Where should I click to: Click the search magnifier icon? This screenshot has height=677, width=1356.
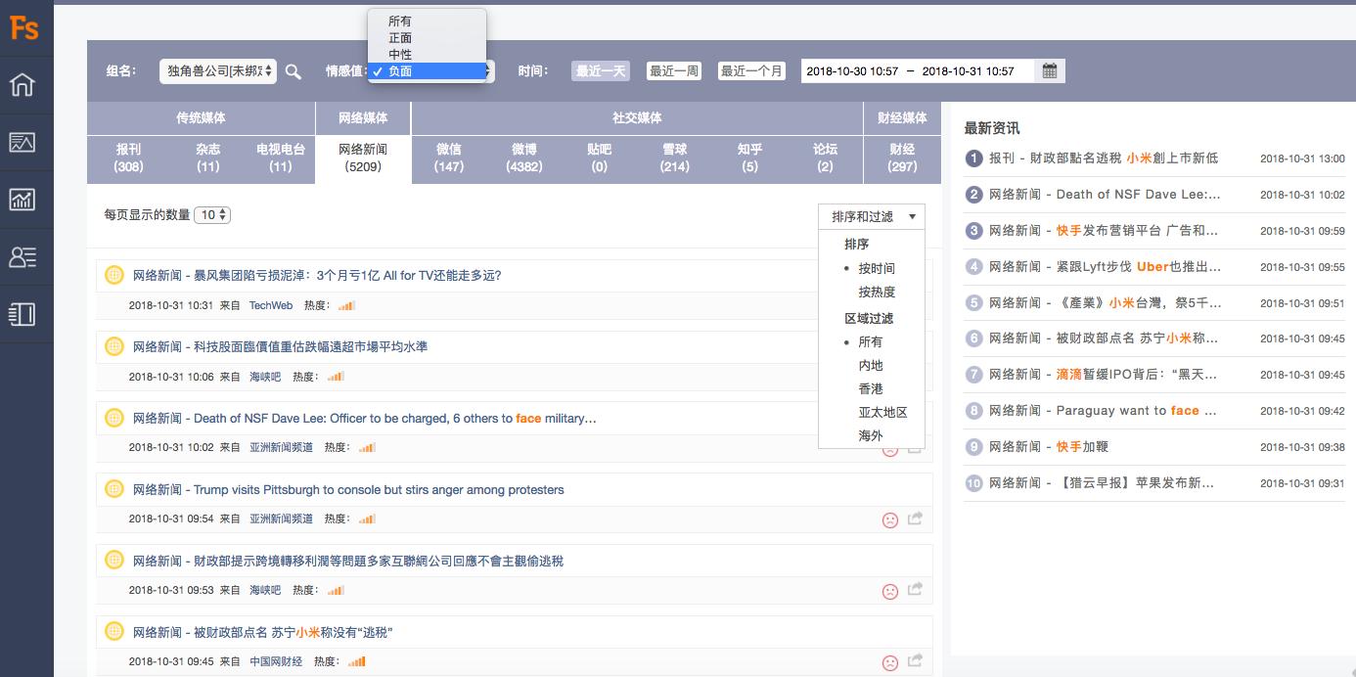(294, 71)
